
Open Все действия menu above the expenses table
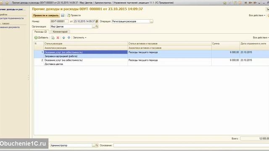coord(261,37)
